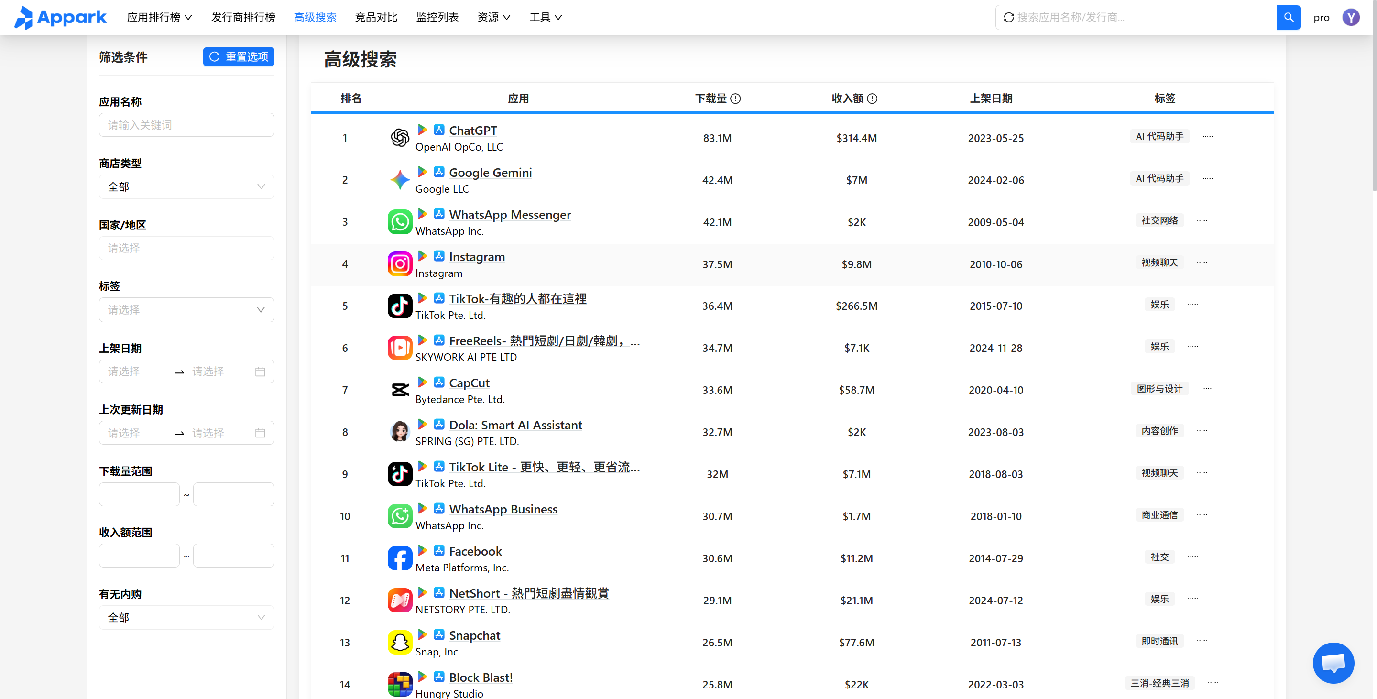Open 商店类型 dropdown
The height and width of the screenshot is (699, 1377).
coord(186,186)
